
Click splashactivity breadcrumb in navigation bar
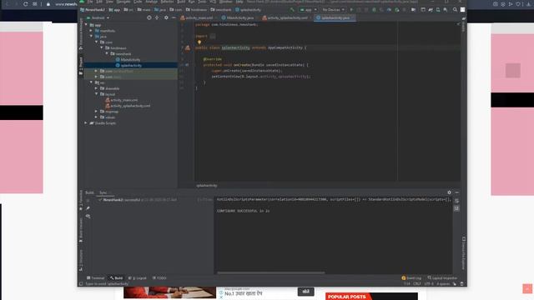click(x=249, y=10)
